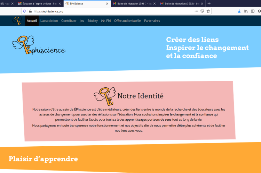Save page to Pocket icon
The width and height of the screenshot is (261, 173).
point(202,11)
